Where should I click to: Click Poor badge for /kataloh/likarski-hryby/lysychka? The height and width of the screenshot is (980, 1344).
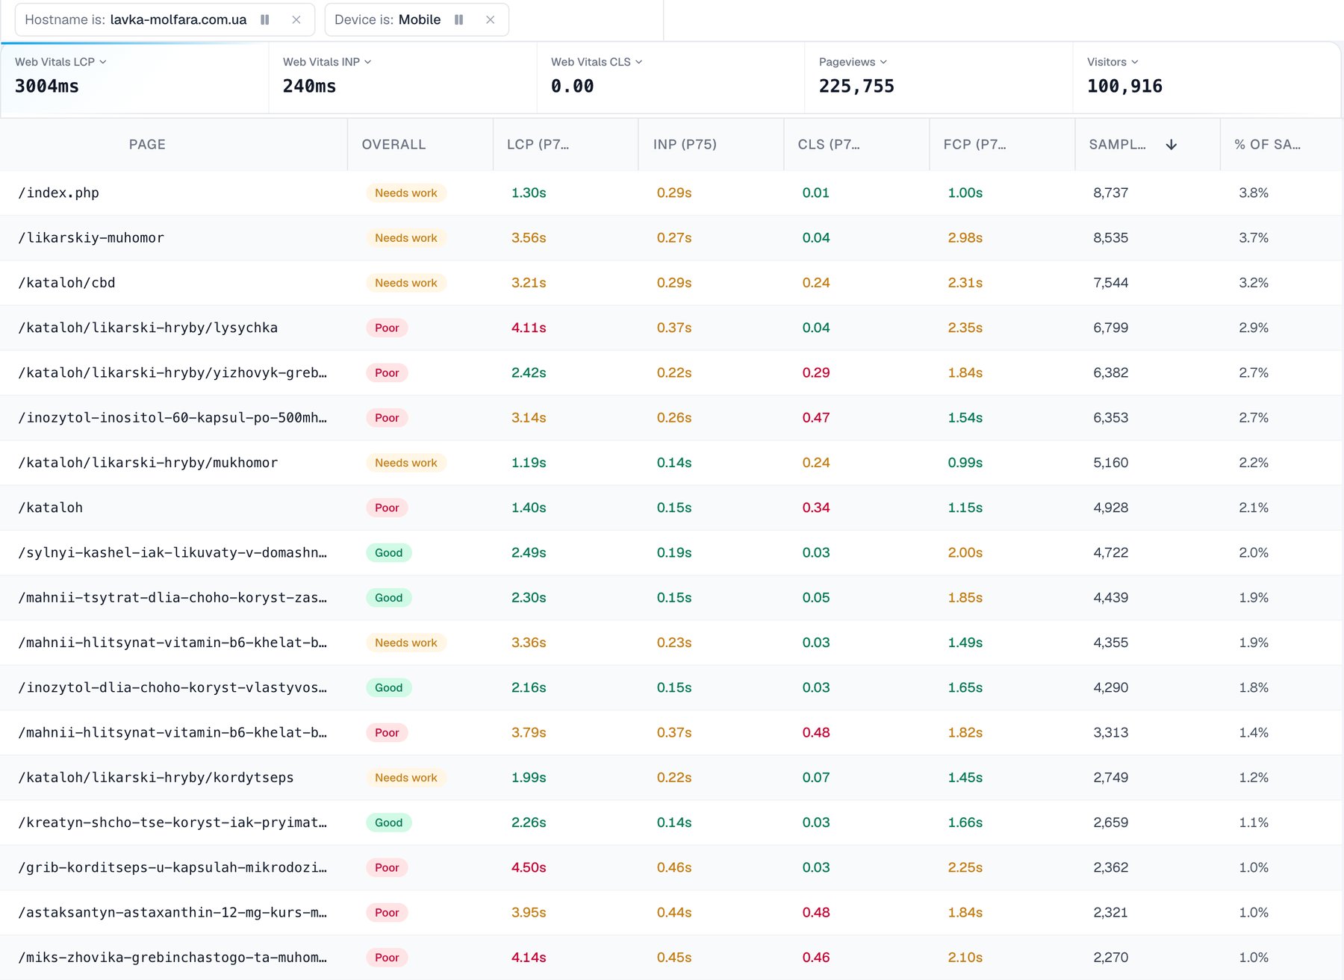[x=387, y=328]
